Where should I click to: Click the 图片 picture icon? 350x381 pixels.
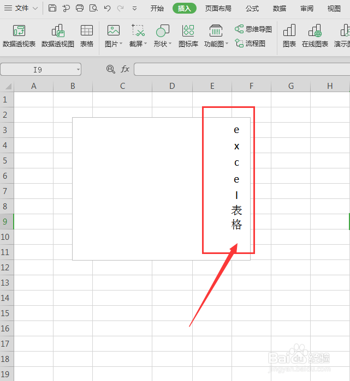(114, 31)
